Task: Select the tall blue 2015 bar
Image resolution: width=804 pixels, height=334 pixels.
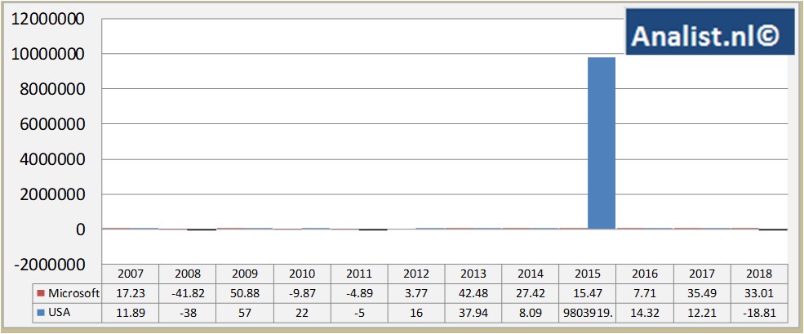Action: click(x=602, y=143)
